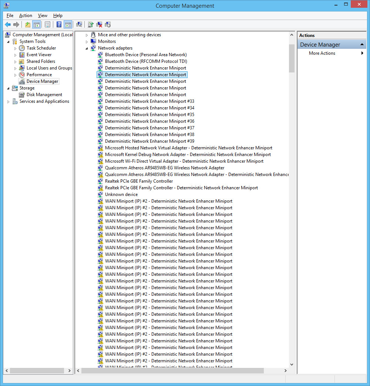This screenshot has width=370, height=386.
Task: Collapse the Network adapters category
Action: pos(87,48)
